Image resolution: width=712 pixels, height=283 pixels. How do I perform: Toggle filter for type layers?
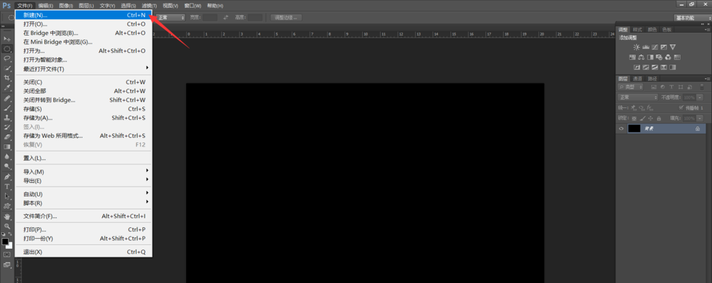(x=672, y=86)
